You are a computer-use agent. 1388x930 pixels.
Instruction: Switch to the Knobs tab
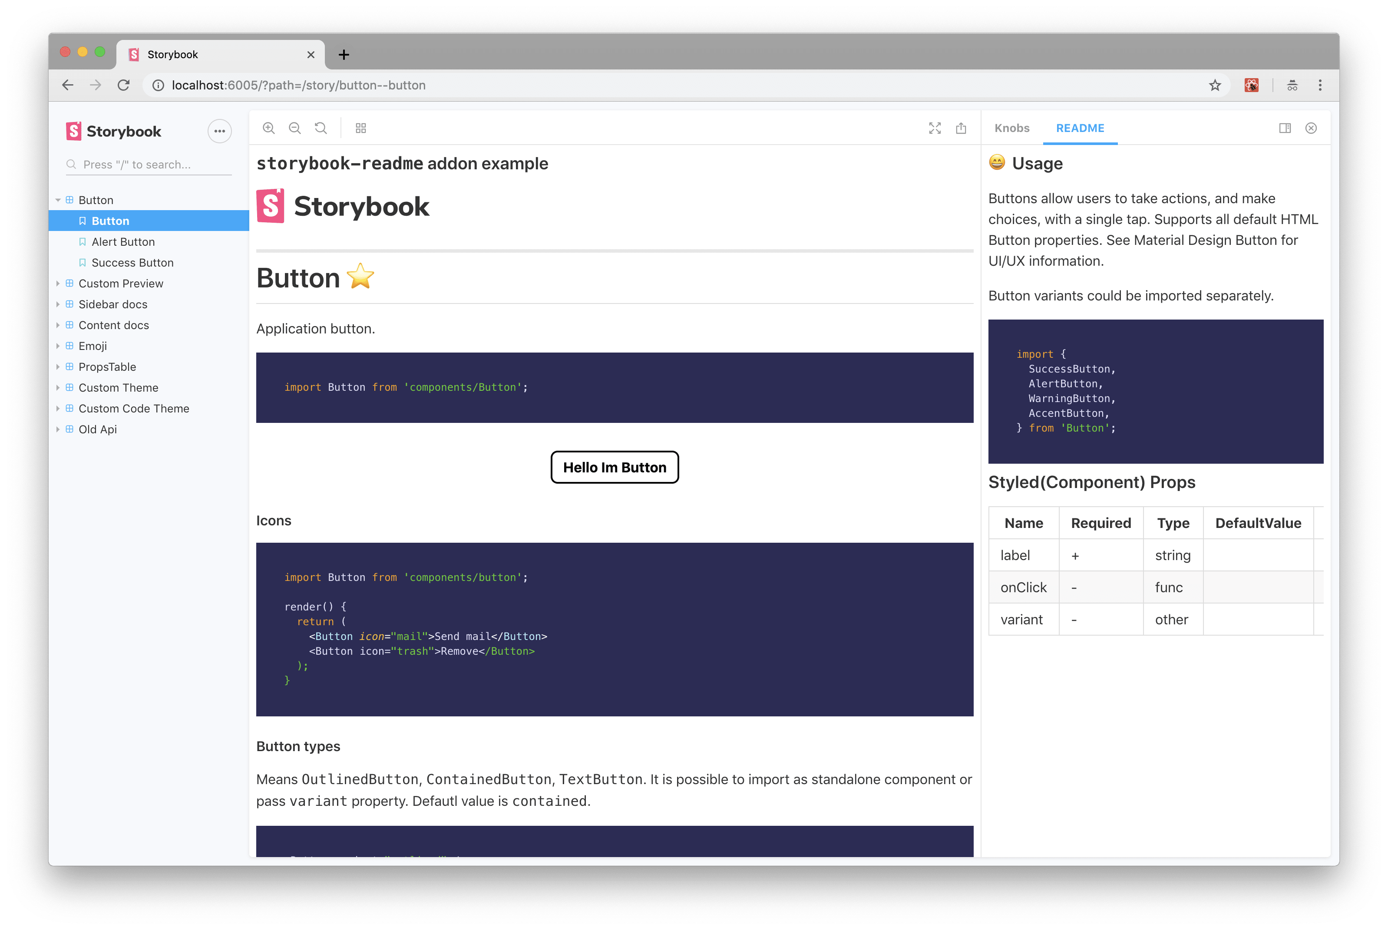[1012, 128]
